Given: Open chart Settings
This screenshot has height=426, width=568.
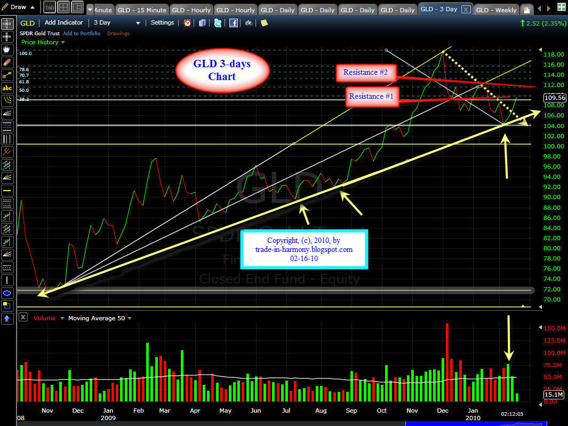Looking at the screenshot, I should click(162, 22).
